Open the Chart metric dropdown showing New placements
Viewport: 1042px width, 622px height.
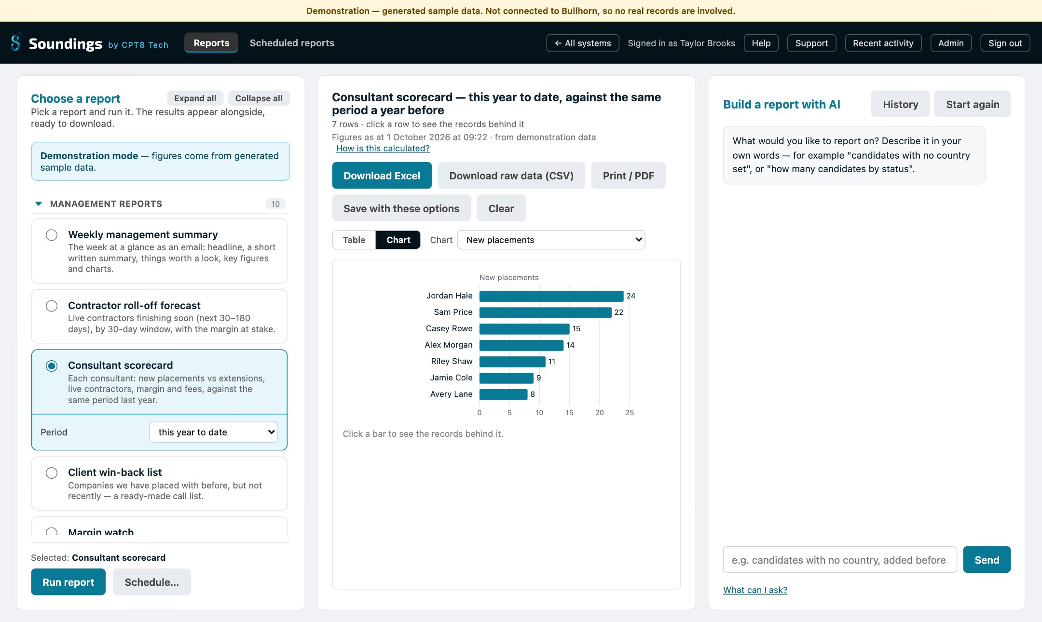[x=551, y=240]
